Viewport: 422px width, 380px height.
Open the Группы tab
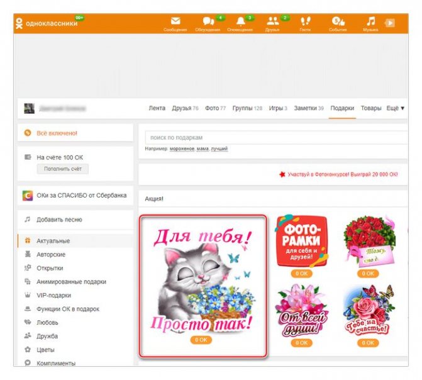247,108
